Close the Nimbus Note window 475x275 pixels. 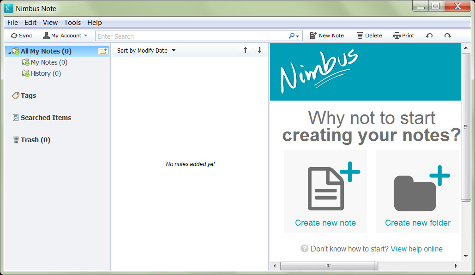pyautogui.click(x=458, y=6)
